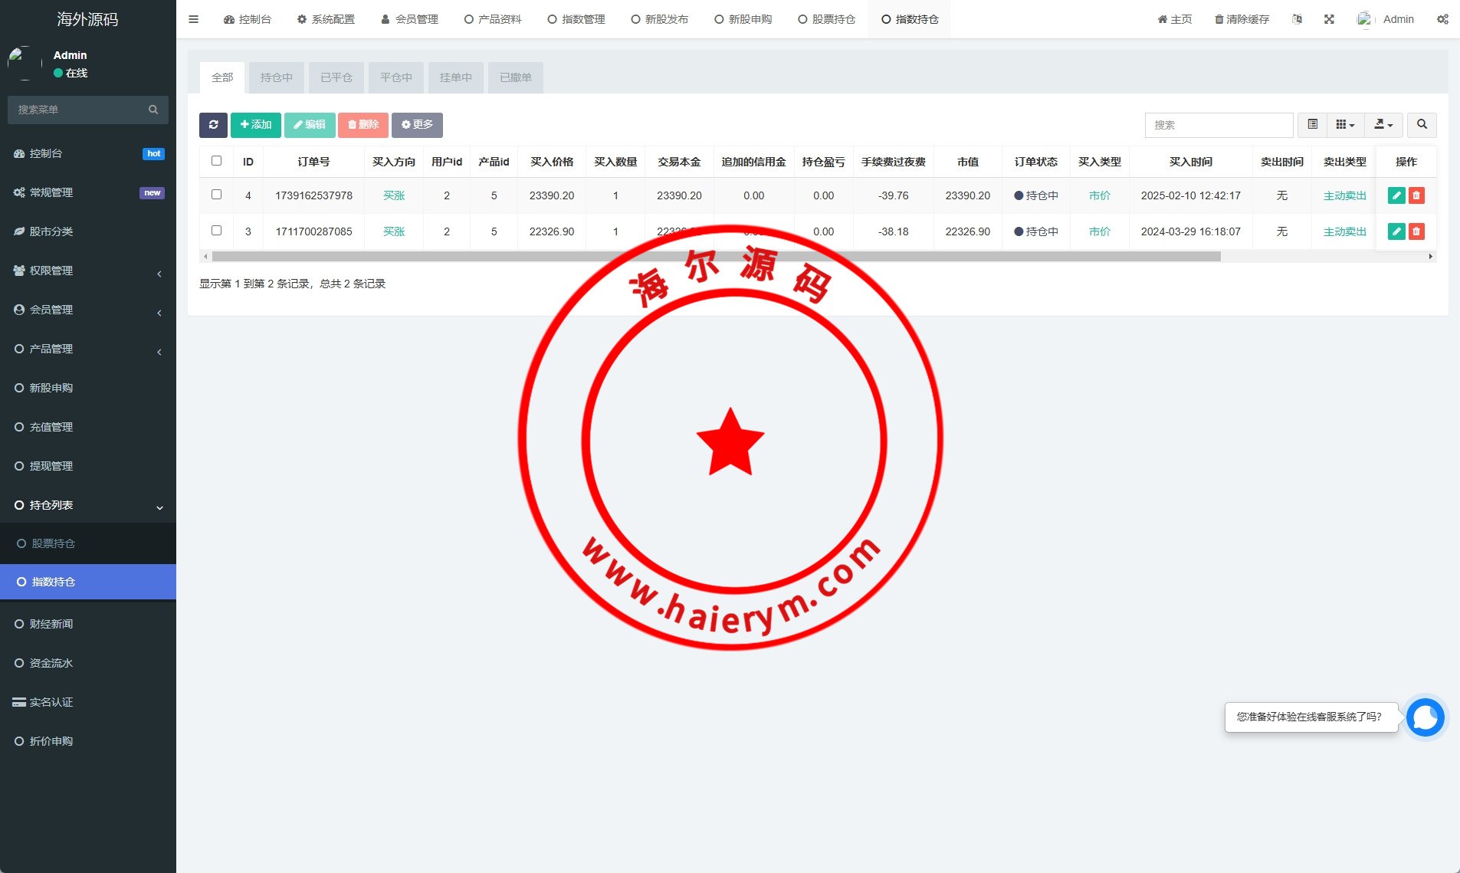
Task: Click the horizontal table scrollbar
Action: click(716, 257)
